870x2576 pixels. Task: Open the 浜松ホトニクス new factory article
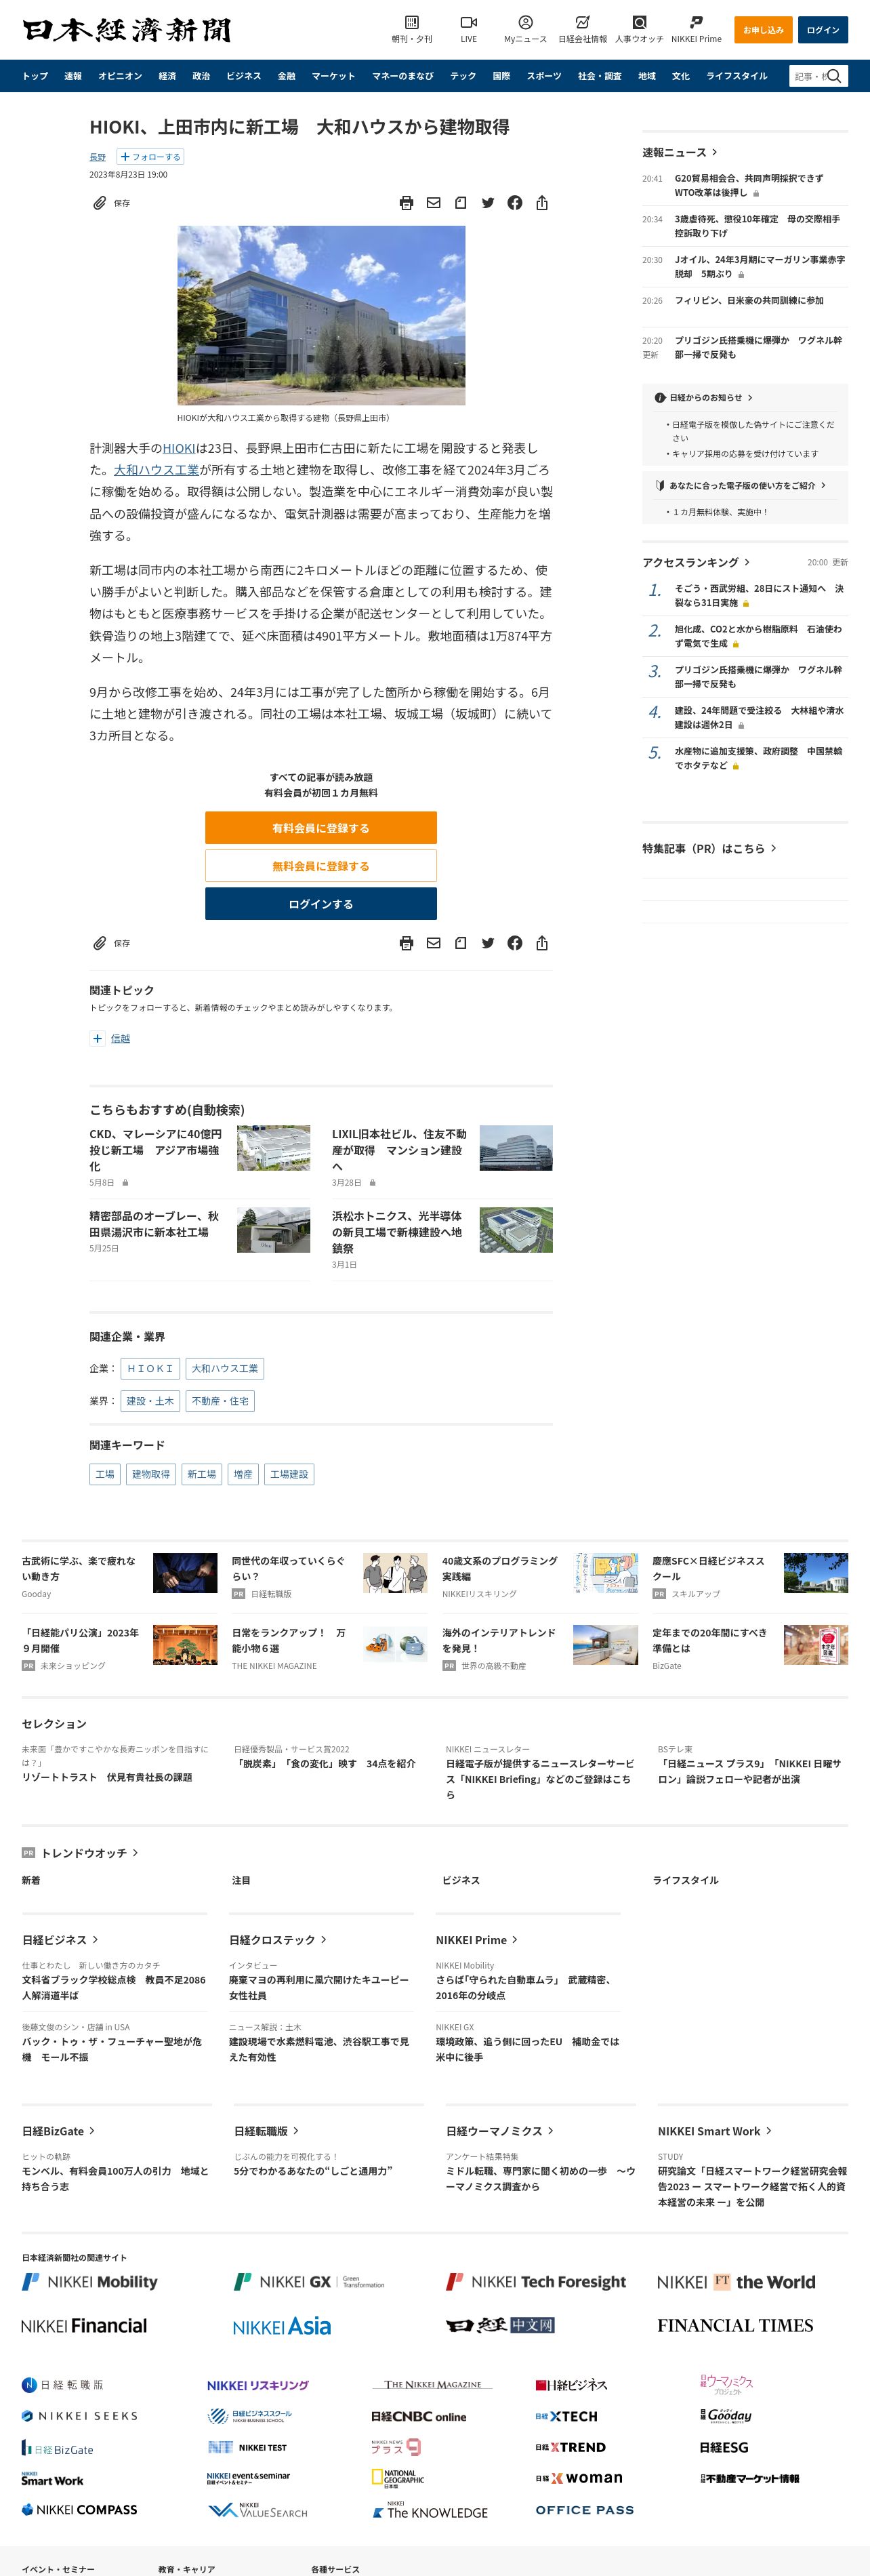(x=398, y=1232)
